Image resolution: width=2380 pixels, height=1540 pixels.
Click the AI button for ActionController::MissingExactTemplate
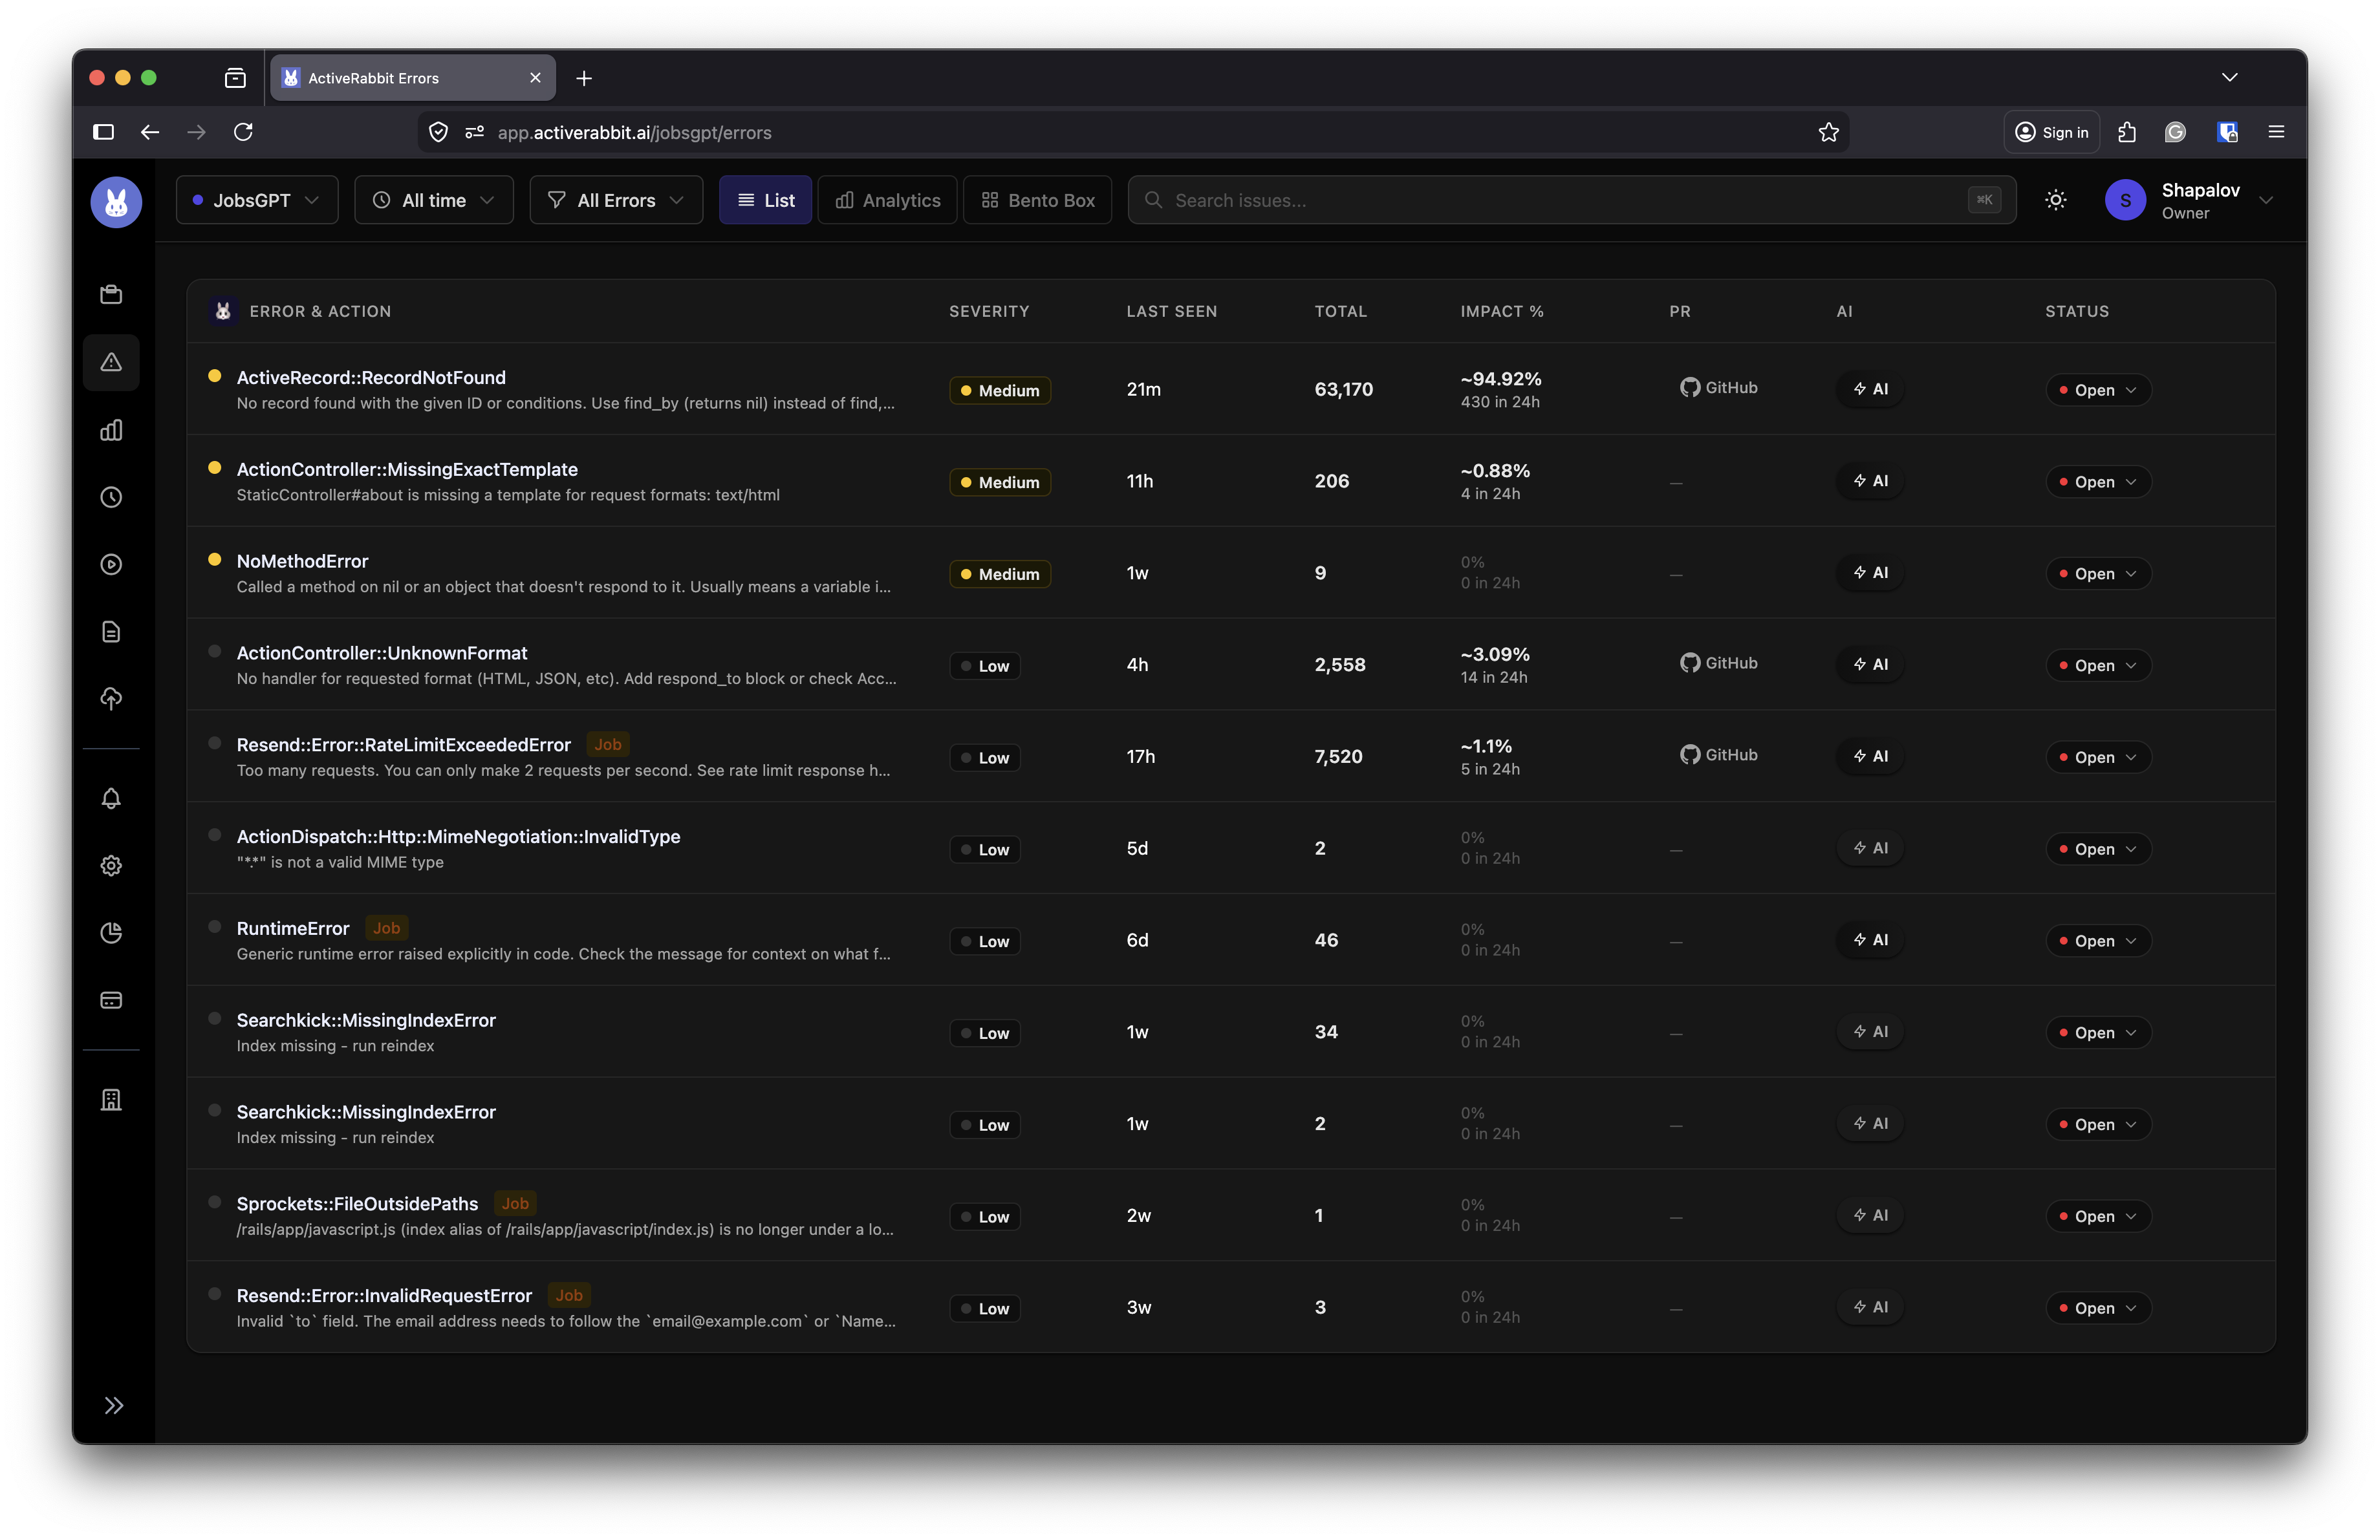pyautogui.click(x=1870, y=482)
